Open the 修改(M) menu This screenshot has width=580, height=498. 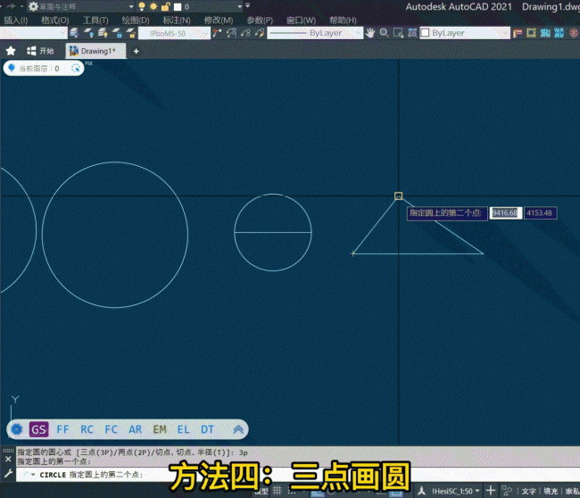[x=219, y=21]
